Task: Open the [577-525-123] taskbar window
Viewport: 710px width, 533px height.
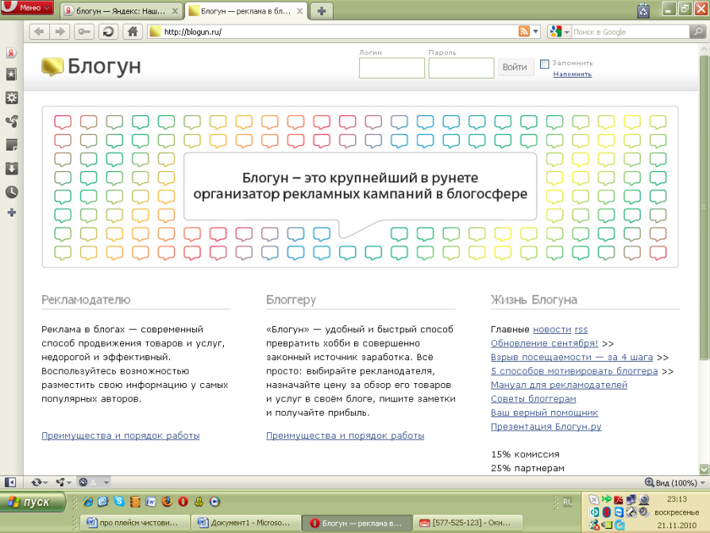Action: coord(468,523)
